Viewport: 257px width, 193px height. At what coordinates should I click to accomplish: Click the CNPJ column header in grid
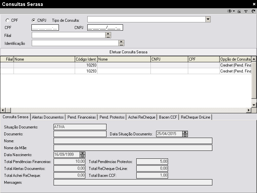click(x=169, y=59)
